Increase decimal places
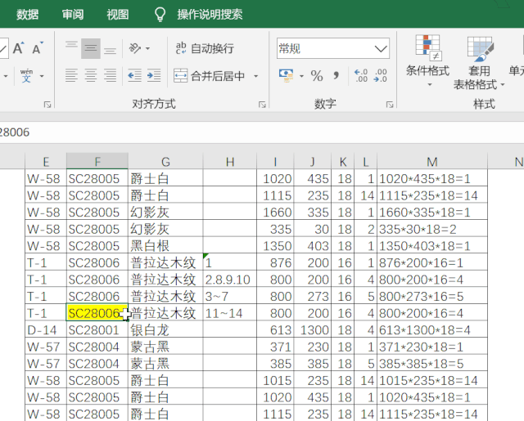Viewport: 524px width, 421px height. click(x=361, y=76)
